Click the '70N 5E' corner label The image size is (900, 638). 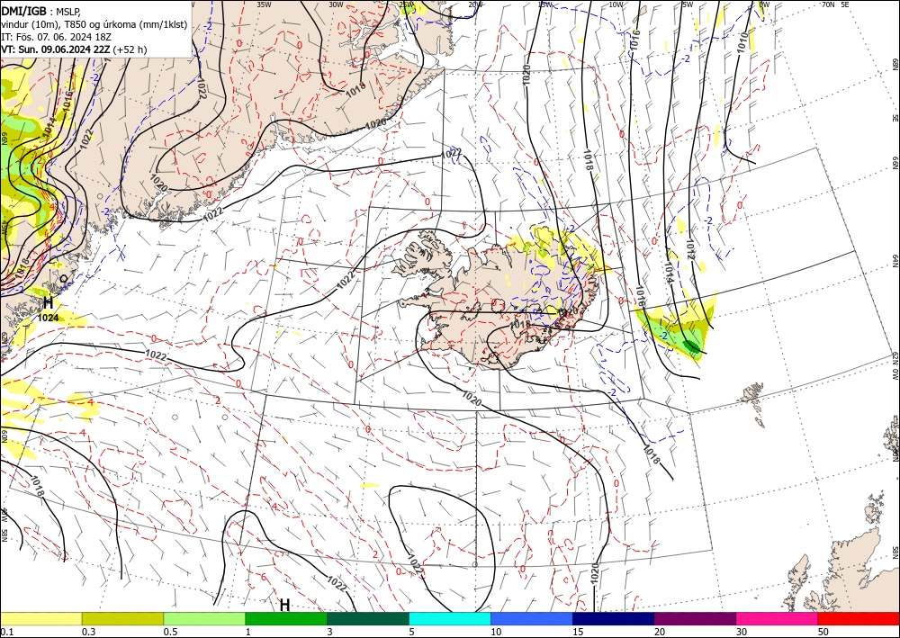click(835, 4)
